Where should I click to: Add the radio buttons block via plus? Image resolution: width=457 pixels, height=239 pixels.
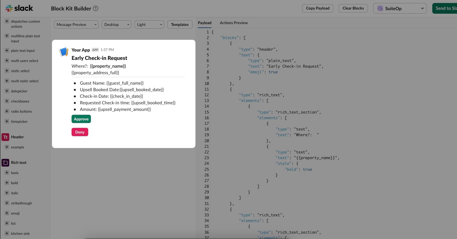point(7,111)
